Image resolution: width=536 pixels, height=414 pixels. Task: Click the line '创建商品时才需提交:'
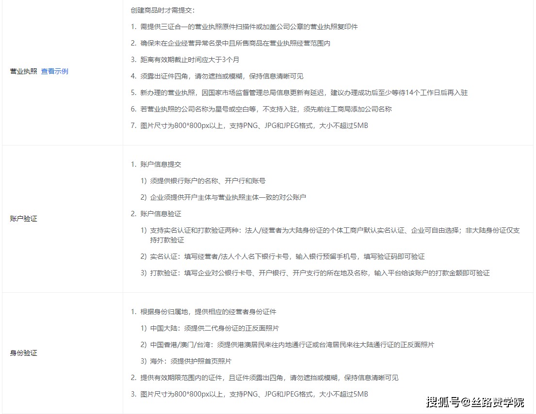pos(162,10)
